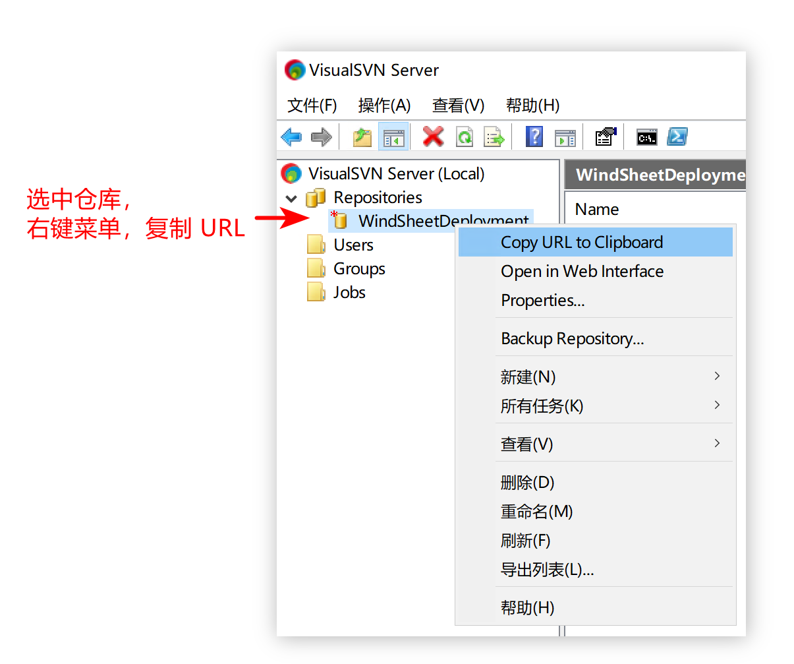Viewport: 794px width, 664px height.
Task: Select the Jobs tree label
Action: pos(349,292)
